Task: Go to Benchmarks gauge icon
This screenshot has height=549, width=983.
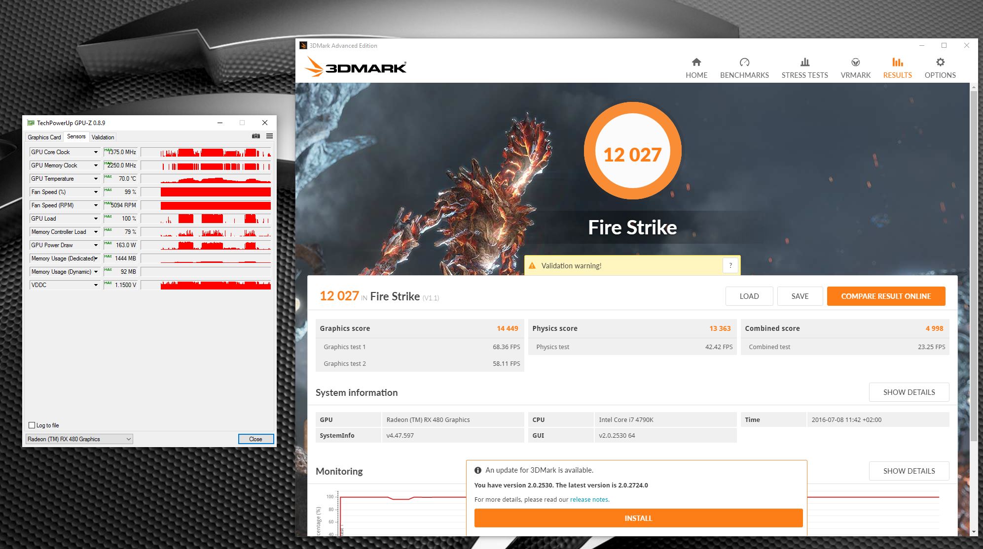Action: pyautogui.click(x=744, y=62)
